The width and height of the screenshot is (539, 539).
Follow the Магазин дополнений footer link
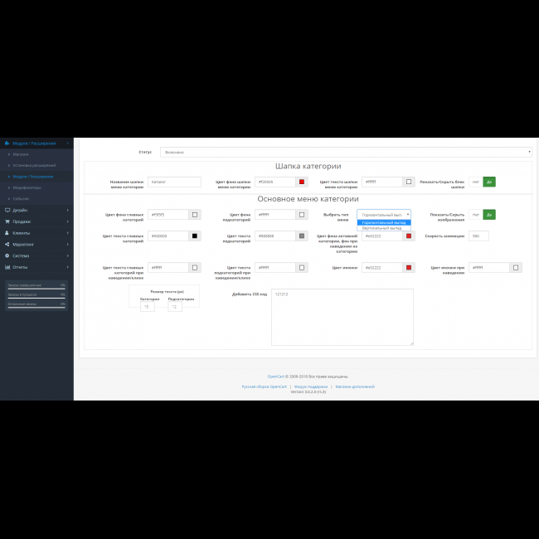pyautogui.click(x=355, y=386)
